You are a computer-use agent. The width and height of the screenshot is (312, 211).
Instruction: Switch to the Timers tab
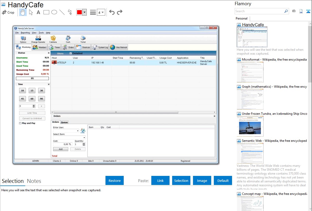click(x=55, y=47)
